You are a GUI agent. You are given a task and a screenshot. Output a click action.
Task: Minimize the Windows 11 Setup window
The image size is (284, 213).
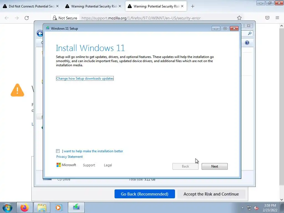(x=216, y=29)
